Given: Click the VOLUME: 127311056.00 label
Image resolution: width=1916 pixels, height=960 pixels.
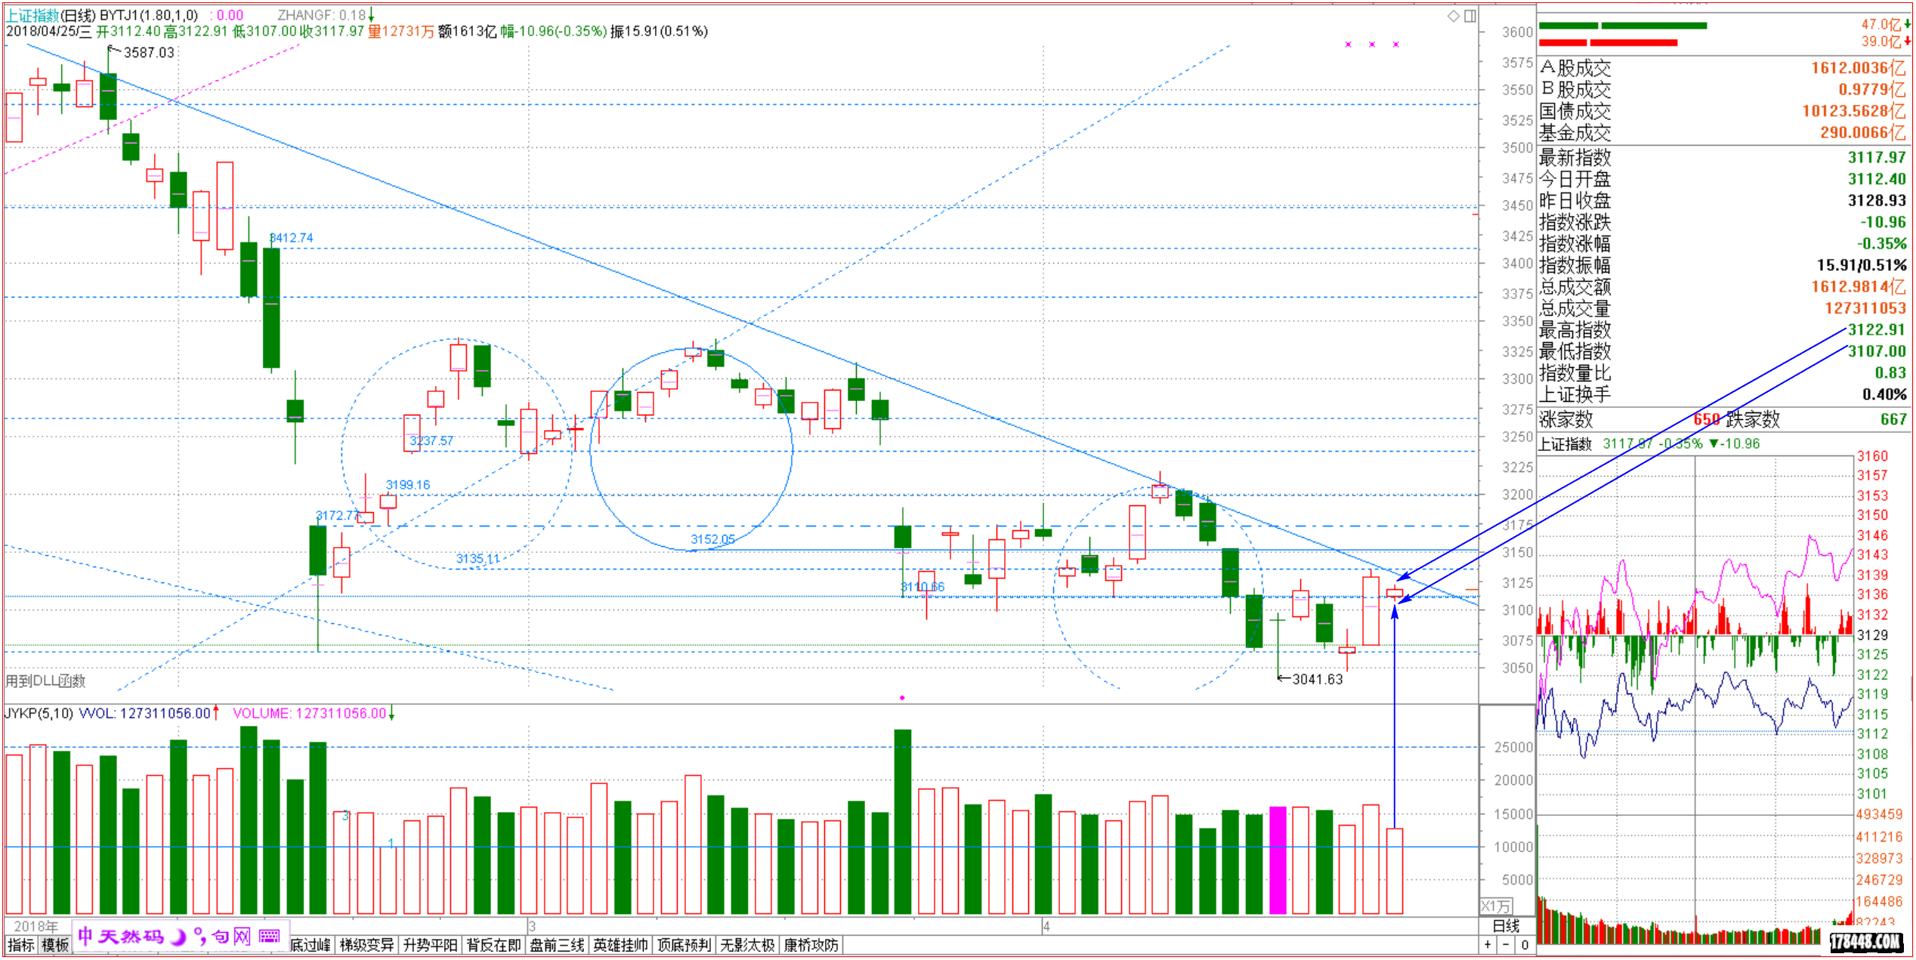Looking at the screenshot, I should (310, 713).
